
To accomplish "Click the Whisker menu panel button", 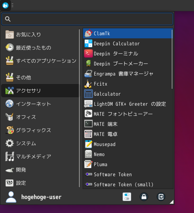I will coord(5,5).
